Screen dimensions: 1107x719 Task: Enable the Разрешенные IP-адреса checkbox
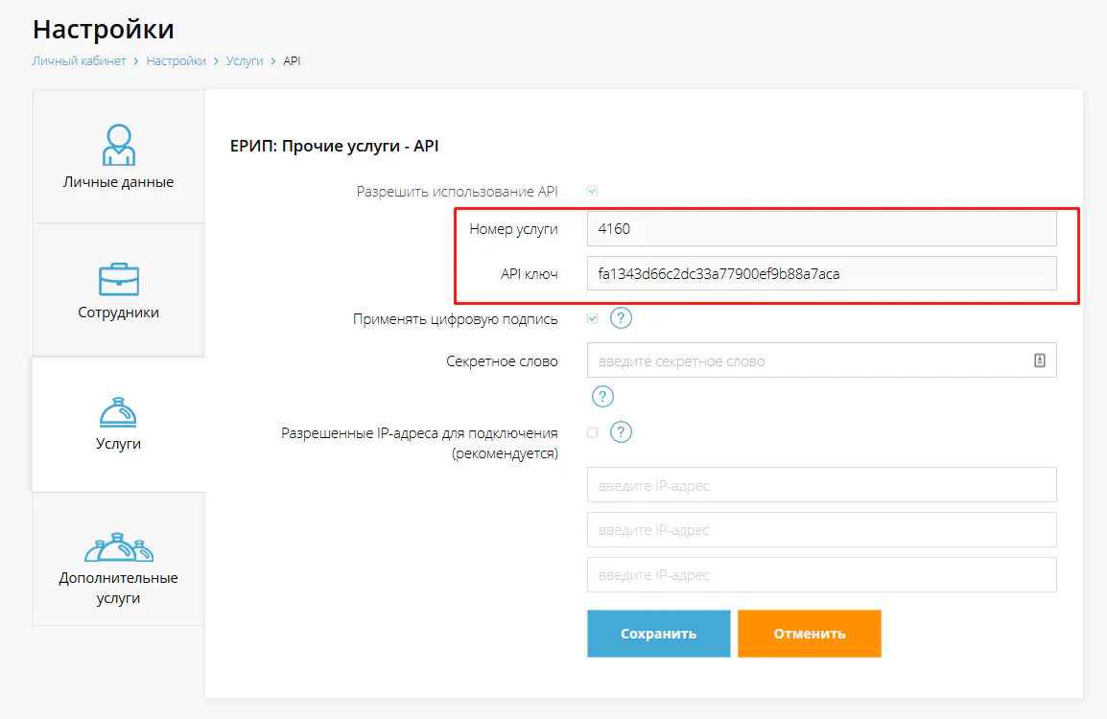click(x=592, y=431)
